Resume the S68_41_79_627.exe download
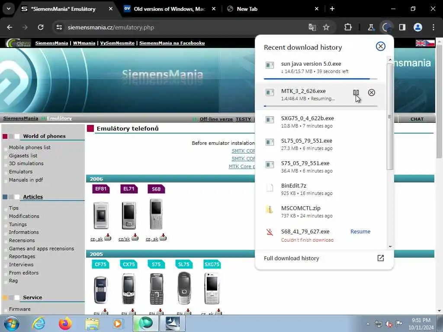Screen dimensions: 443x332 [x=360, y=232]
